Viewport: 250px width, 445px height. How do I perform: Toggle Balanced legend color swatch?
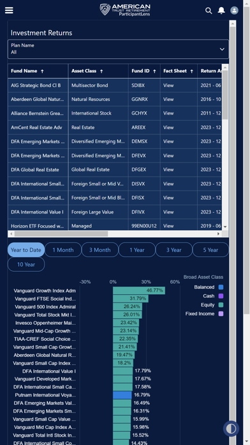[x=221, y=287]
